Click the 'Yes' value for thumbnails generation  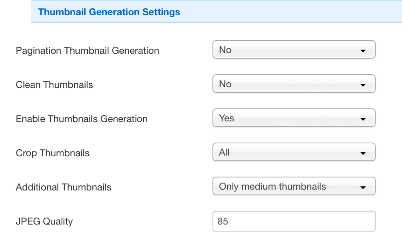(x=227, y=118)
